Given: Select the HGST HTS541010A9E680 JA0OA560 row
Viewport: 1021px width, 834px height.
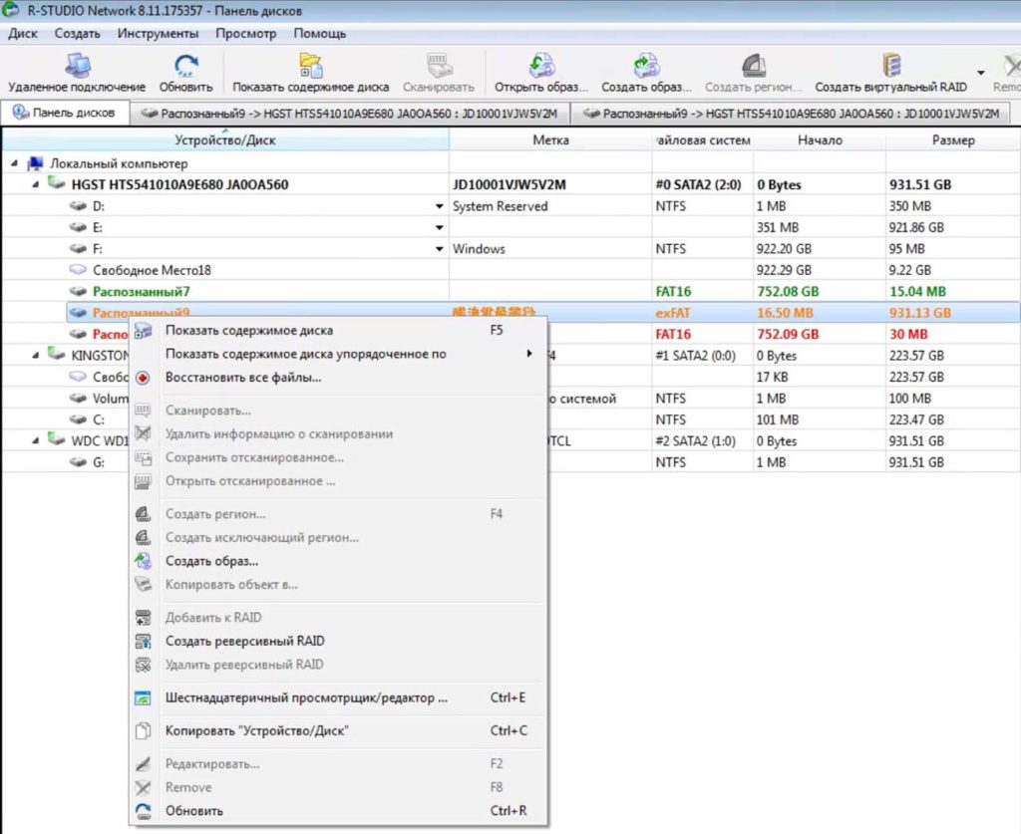Looking at the screenshot, I should click(x=510, y=184).
